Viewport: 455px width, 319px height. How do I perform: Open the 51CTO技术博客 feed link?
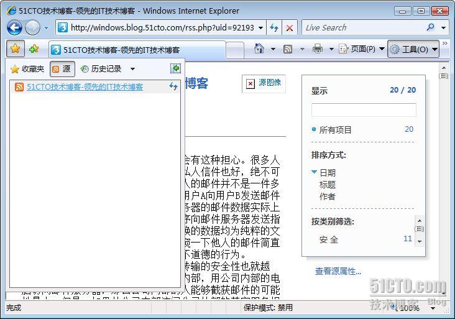click(x=85, y=87)
